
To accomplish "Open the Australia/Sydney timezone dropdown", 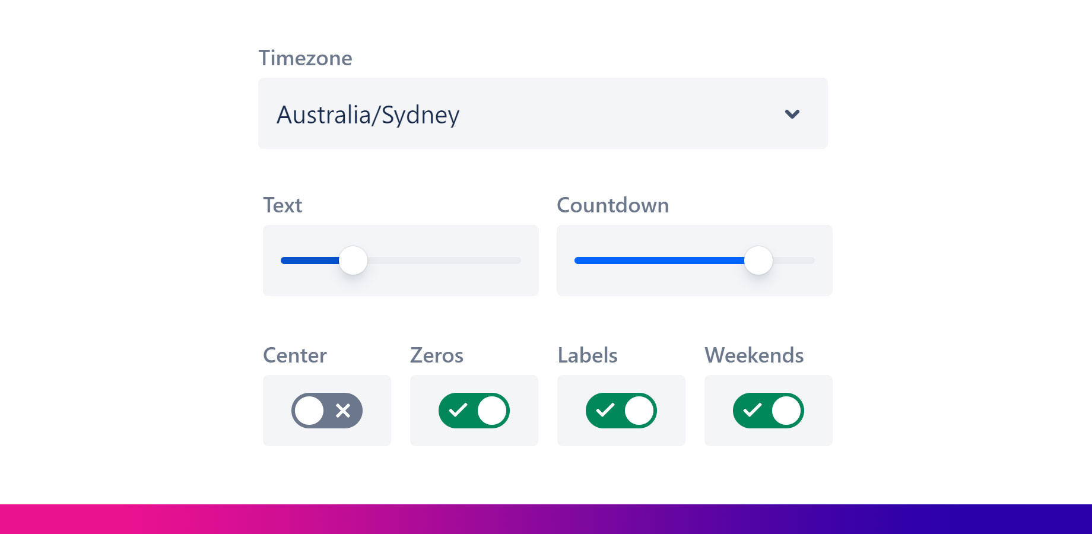I will pos(542,113).
